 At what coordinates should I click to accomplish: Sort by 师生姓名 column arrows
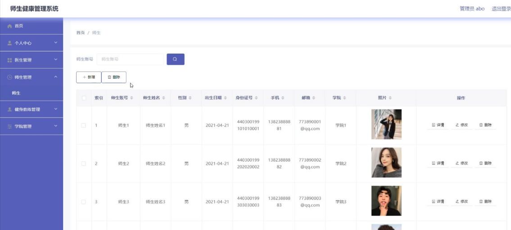[x=163, y=98]
